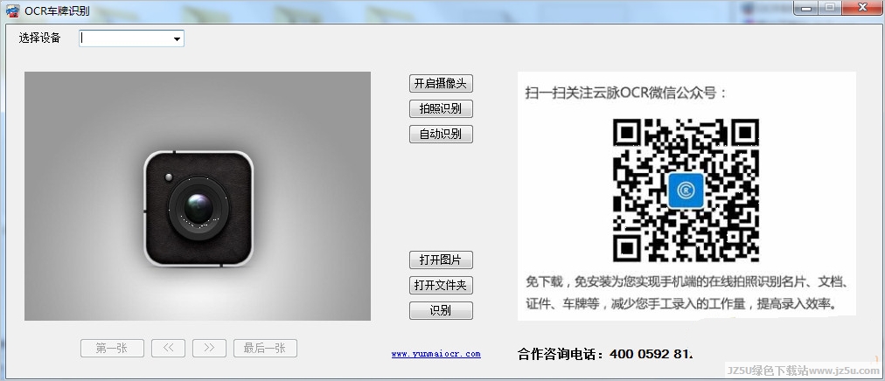Click the 识别 button

441,310
